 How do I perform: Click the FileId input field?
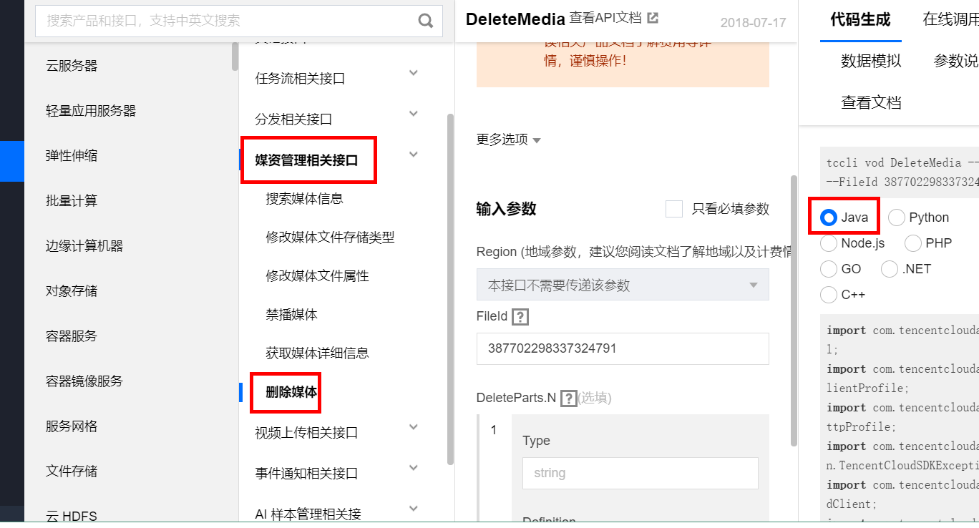(x=621, y=348)
